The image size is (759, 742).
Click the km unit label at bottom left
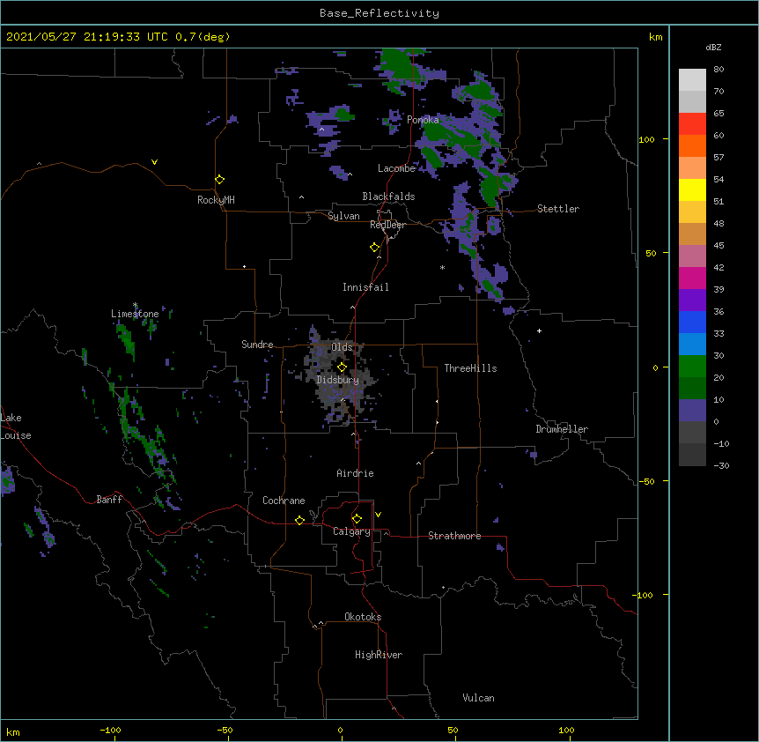(x=13, y=731)
